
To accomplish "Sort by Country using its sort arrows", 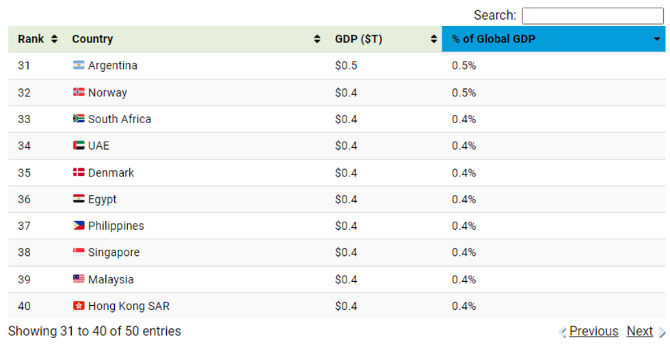I will 317,39.
